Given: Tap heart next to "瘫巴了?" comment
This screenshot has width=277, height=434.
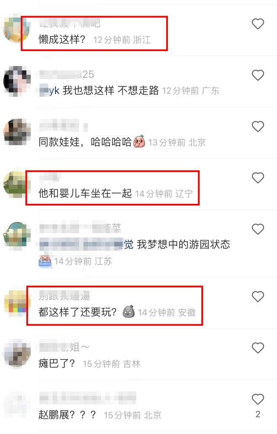Looking at the screenshot, I should 258,348.
